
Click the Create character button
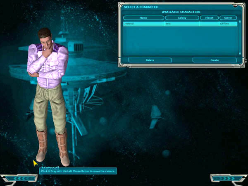tap(215, 60)
